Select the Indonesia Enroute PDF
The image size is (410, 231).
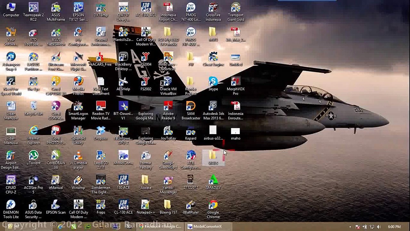tap(236, 111)
